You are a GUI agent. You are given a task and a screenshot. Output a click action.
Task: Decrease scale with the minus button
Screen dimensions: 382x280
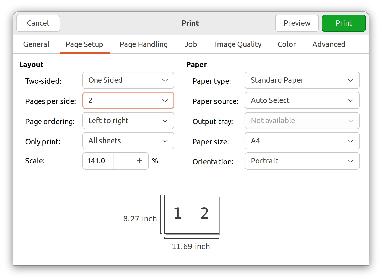click(x=122, y=161)
